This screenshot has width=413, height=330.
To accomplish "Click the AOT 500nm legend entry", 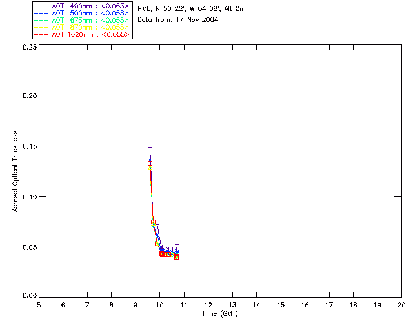I will point(82,13).
